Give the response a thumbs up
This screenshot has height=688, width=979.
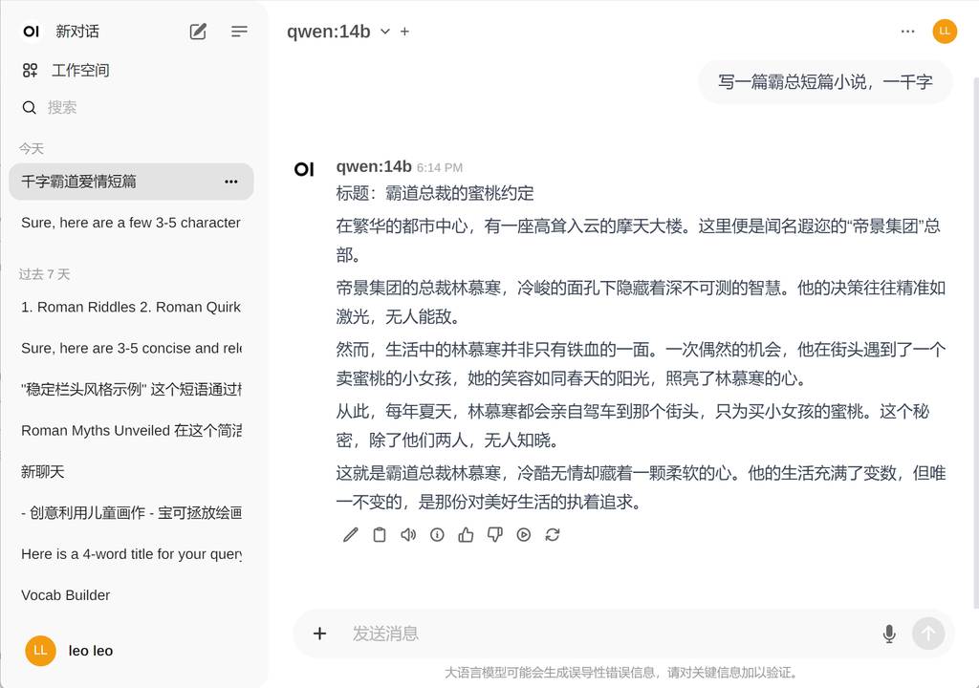pyautogui.click(x=466, y=535)
